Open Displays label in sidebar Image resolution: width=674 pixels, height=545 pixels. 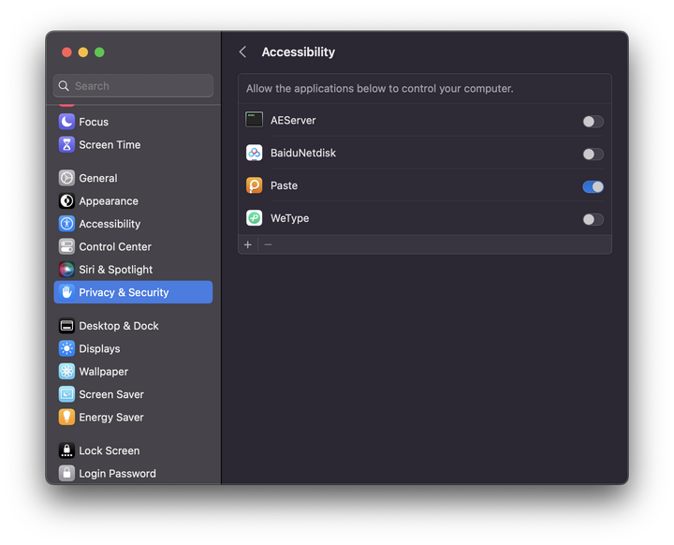click(99, 348)
